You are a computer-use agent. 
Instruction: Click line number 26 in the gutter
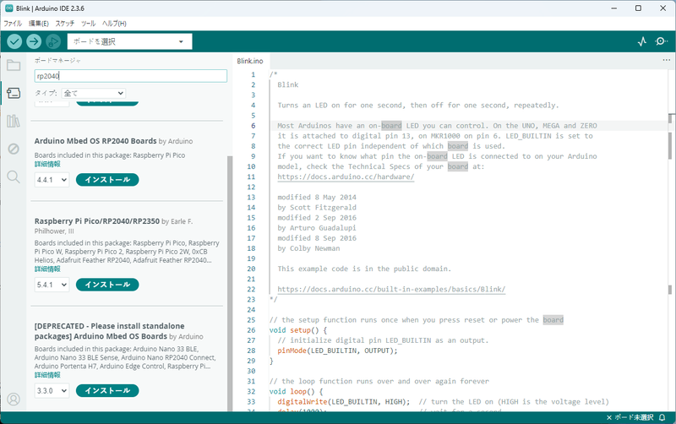[251, 330]
